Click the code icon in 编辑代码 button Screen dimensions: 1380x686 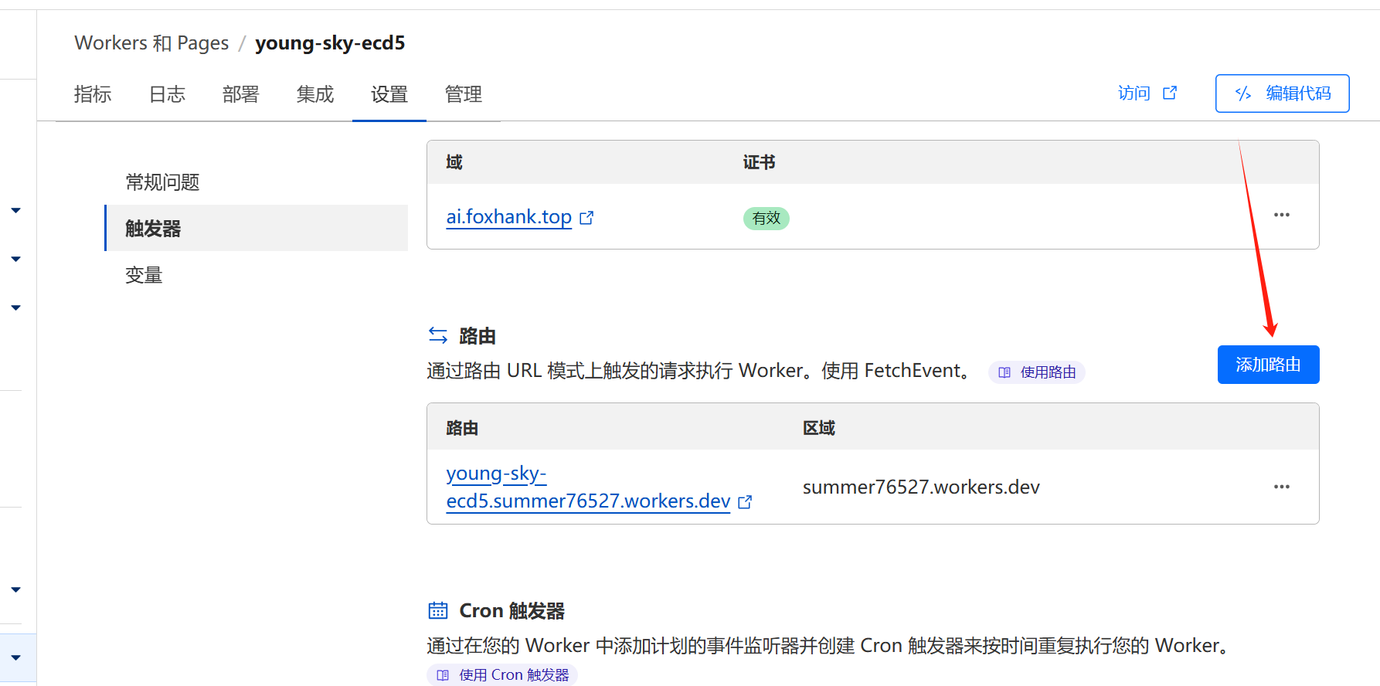pos(1243,93)
